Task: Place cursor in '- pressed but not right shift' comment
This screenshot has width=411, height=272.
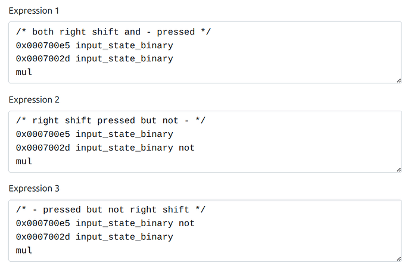Action: [x=111, y=210]
